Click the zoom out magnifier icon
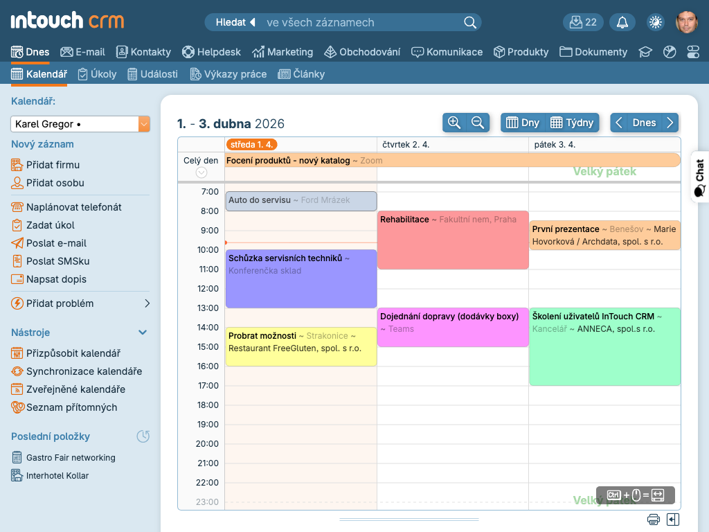Viewport: 709px width, 532px height. pos(478,123)
